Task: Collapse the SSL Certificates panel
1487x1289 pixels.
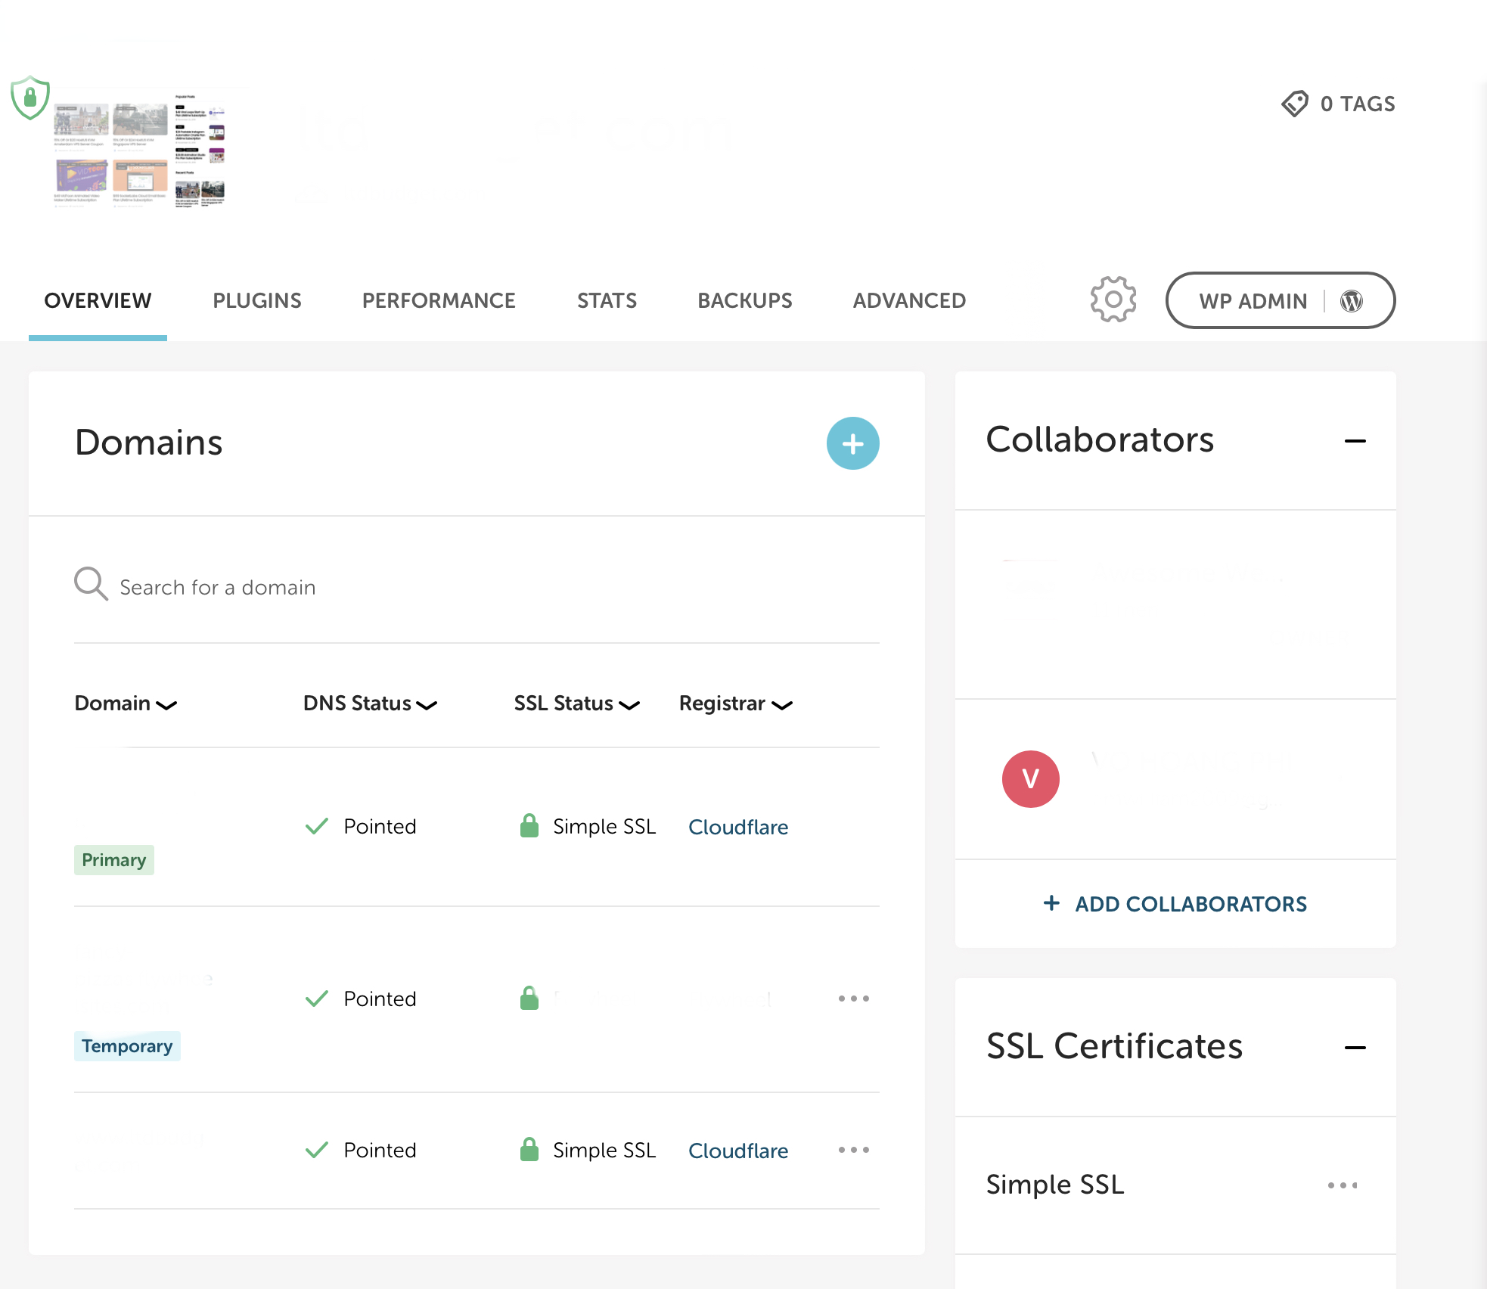Action: point(1355,1048)
